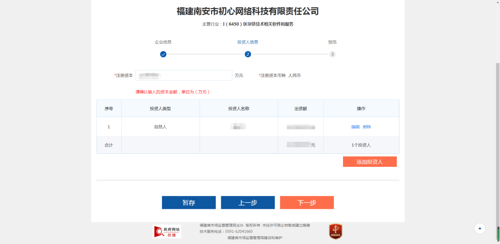500x244 pixels.
Task: Click the 上一步 button
Action: click(x=248, y=203)
